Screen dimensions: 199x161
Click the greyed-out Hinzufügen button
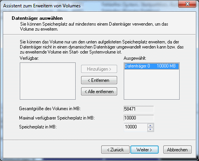[99, 69]
